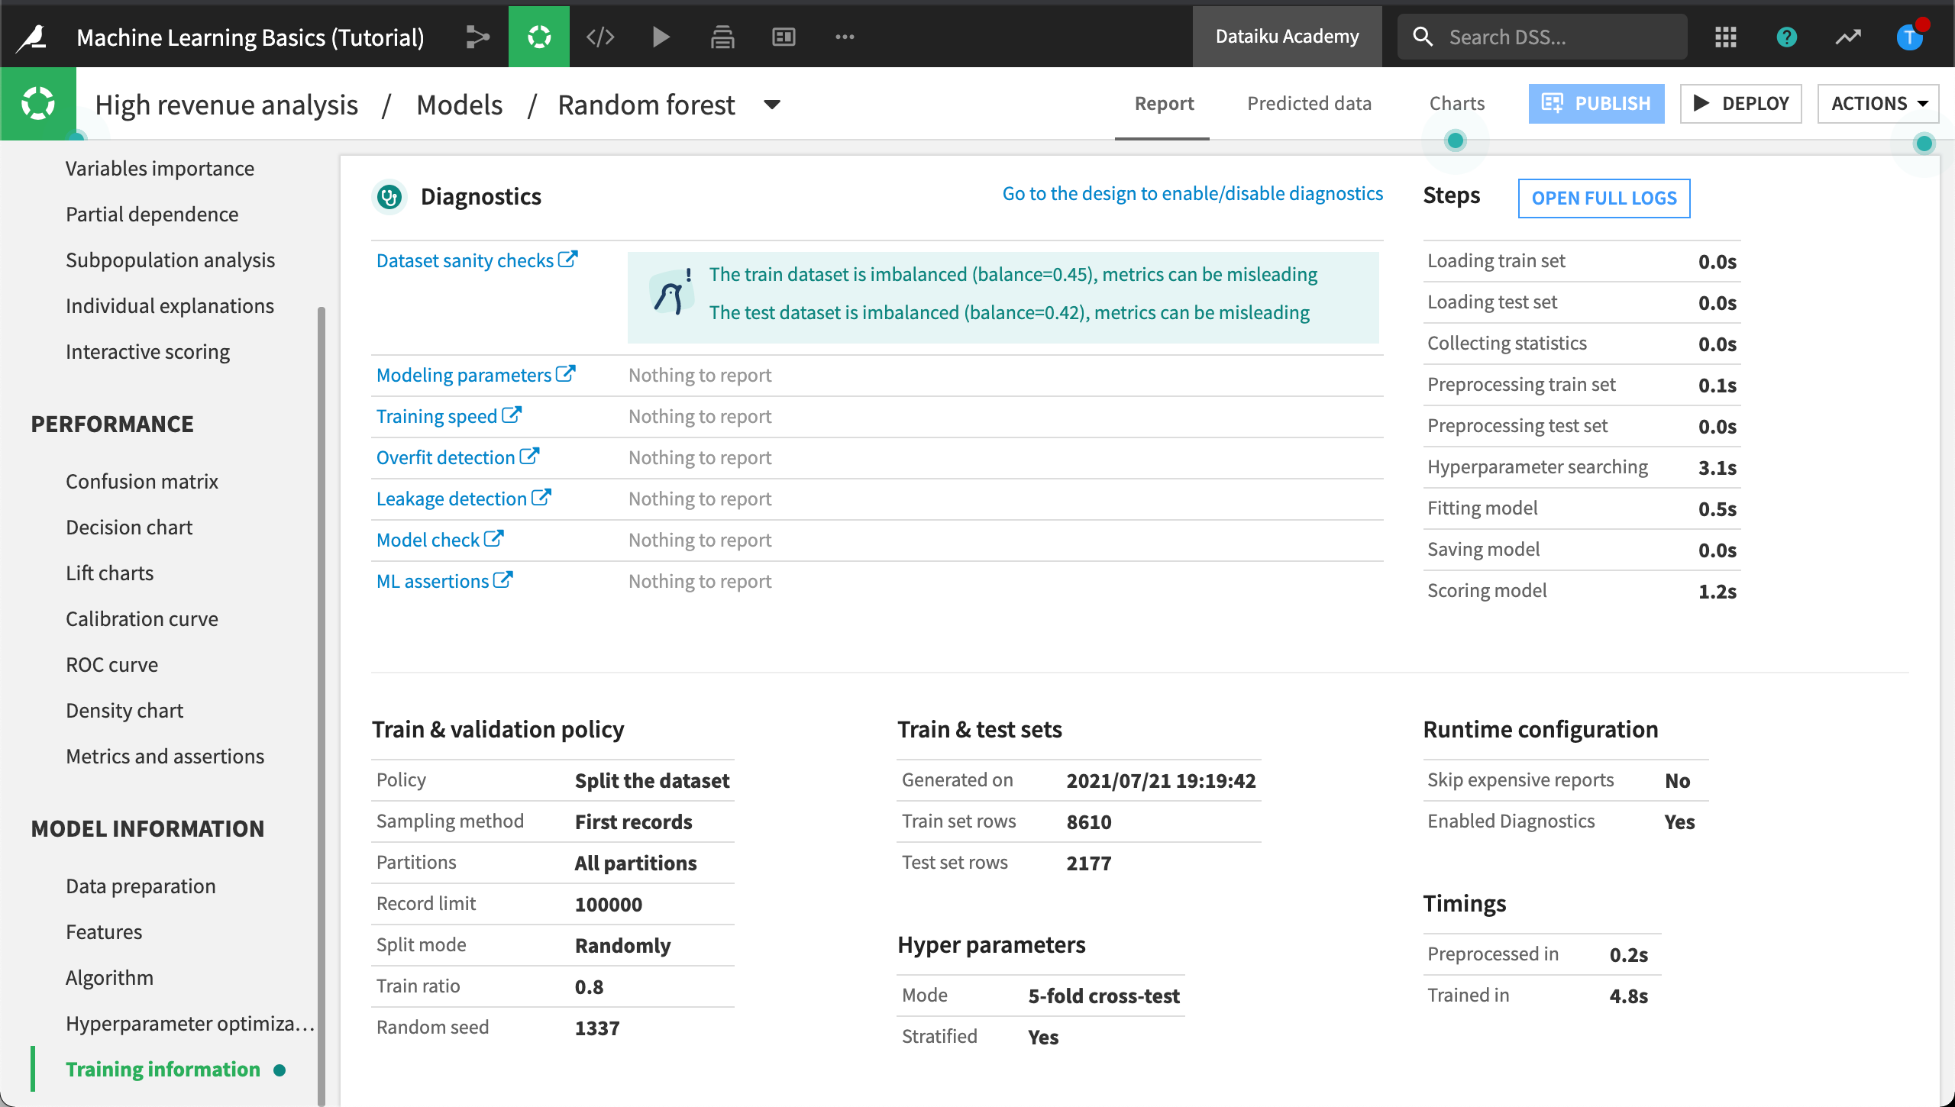Open the applications grid icon
Screen dimensions: 1955x1107
click(x=1726, y=37)
